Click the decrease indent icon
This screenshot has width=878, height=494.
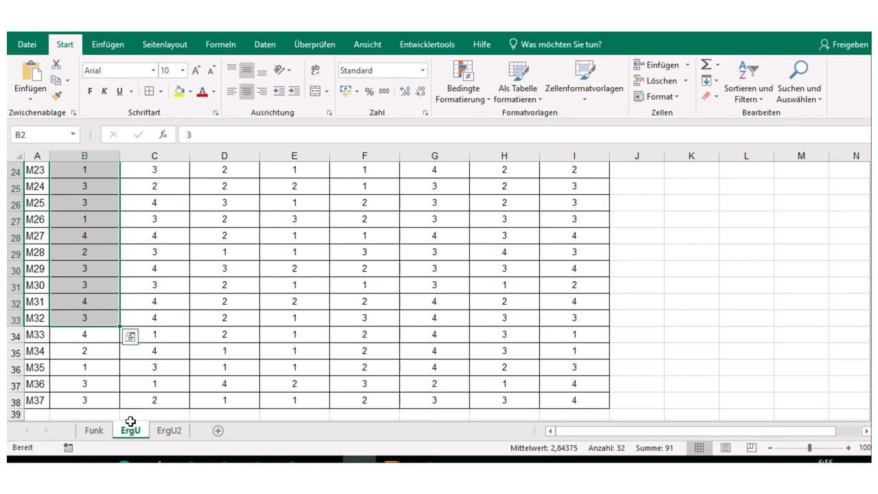279,91
